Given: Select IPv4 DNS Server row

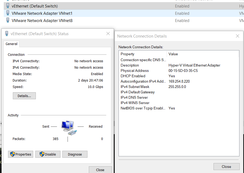Looking at the screenshot, I should (179, 98).
